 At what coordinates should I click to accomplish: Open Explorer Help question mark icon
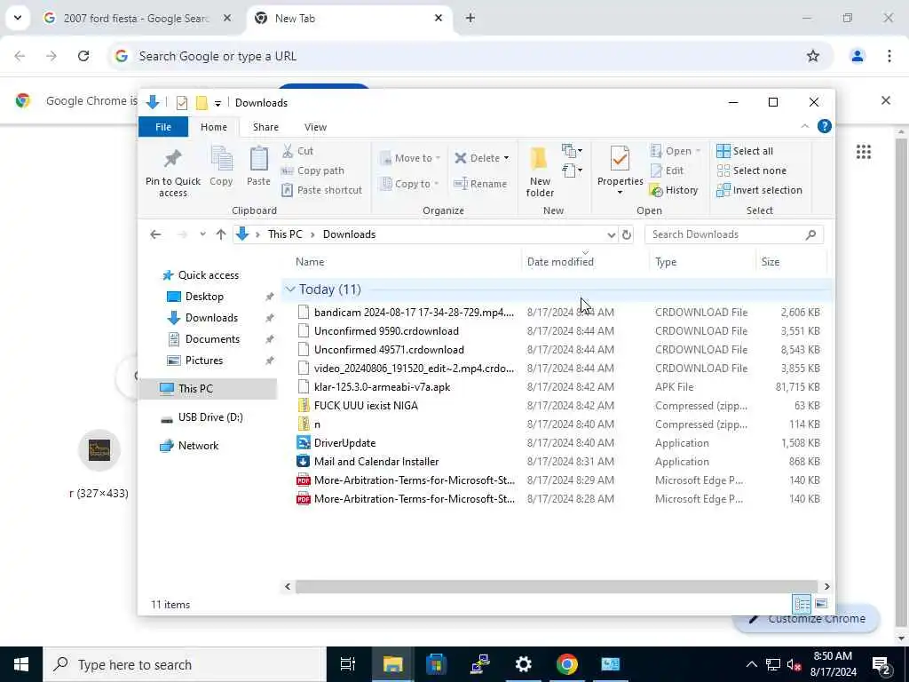(x=824, y=126)
